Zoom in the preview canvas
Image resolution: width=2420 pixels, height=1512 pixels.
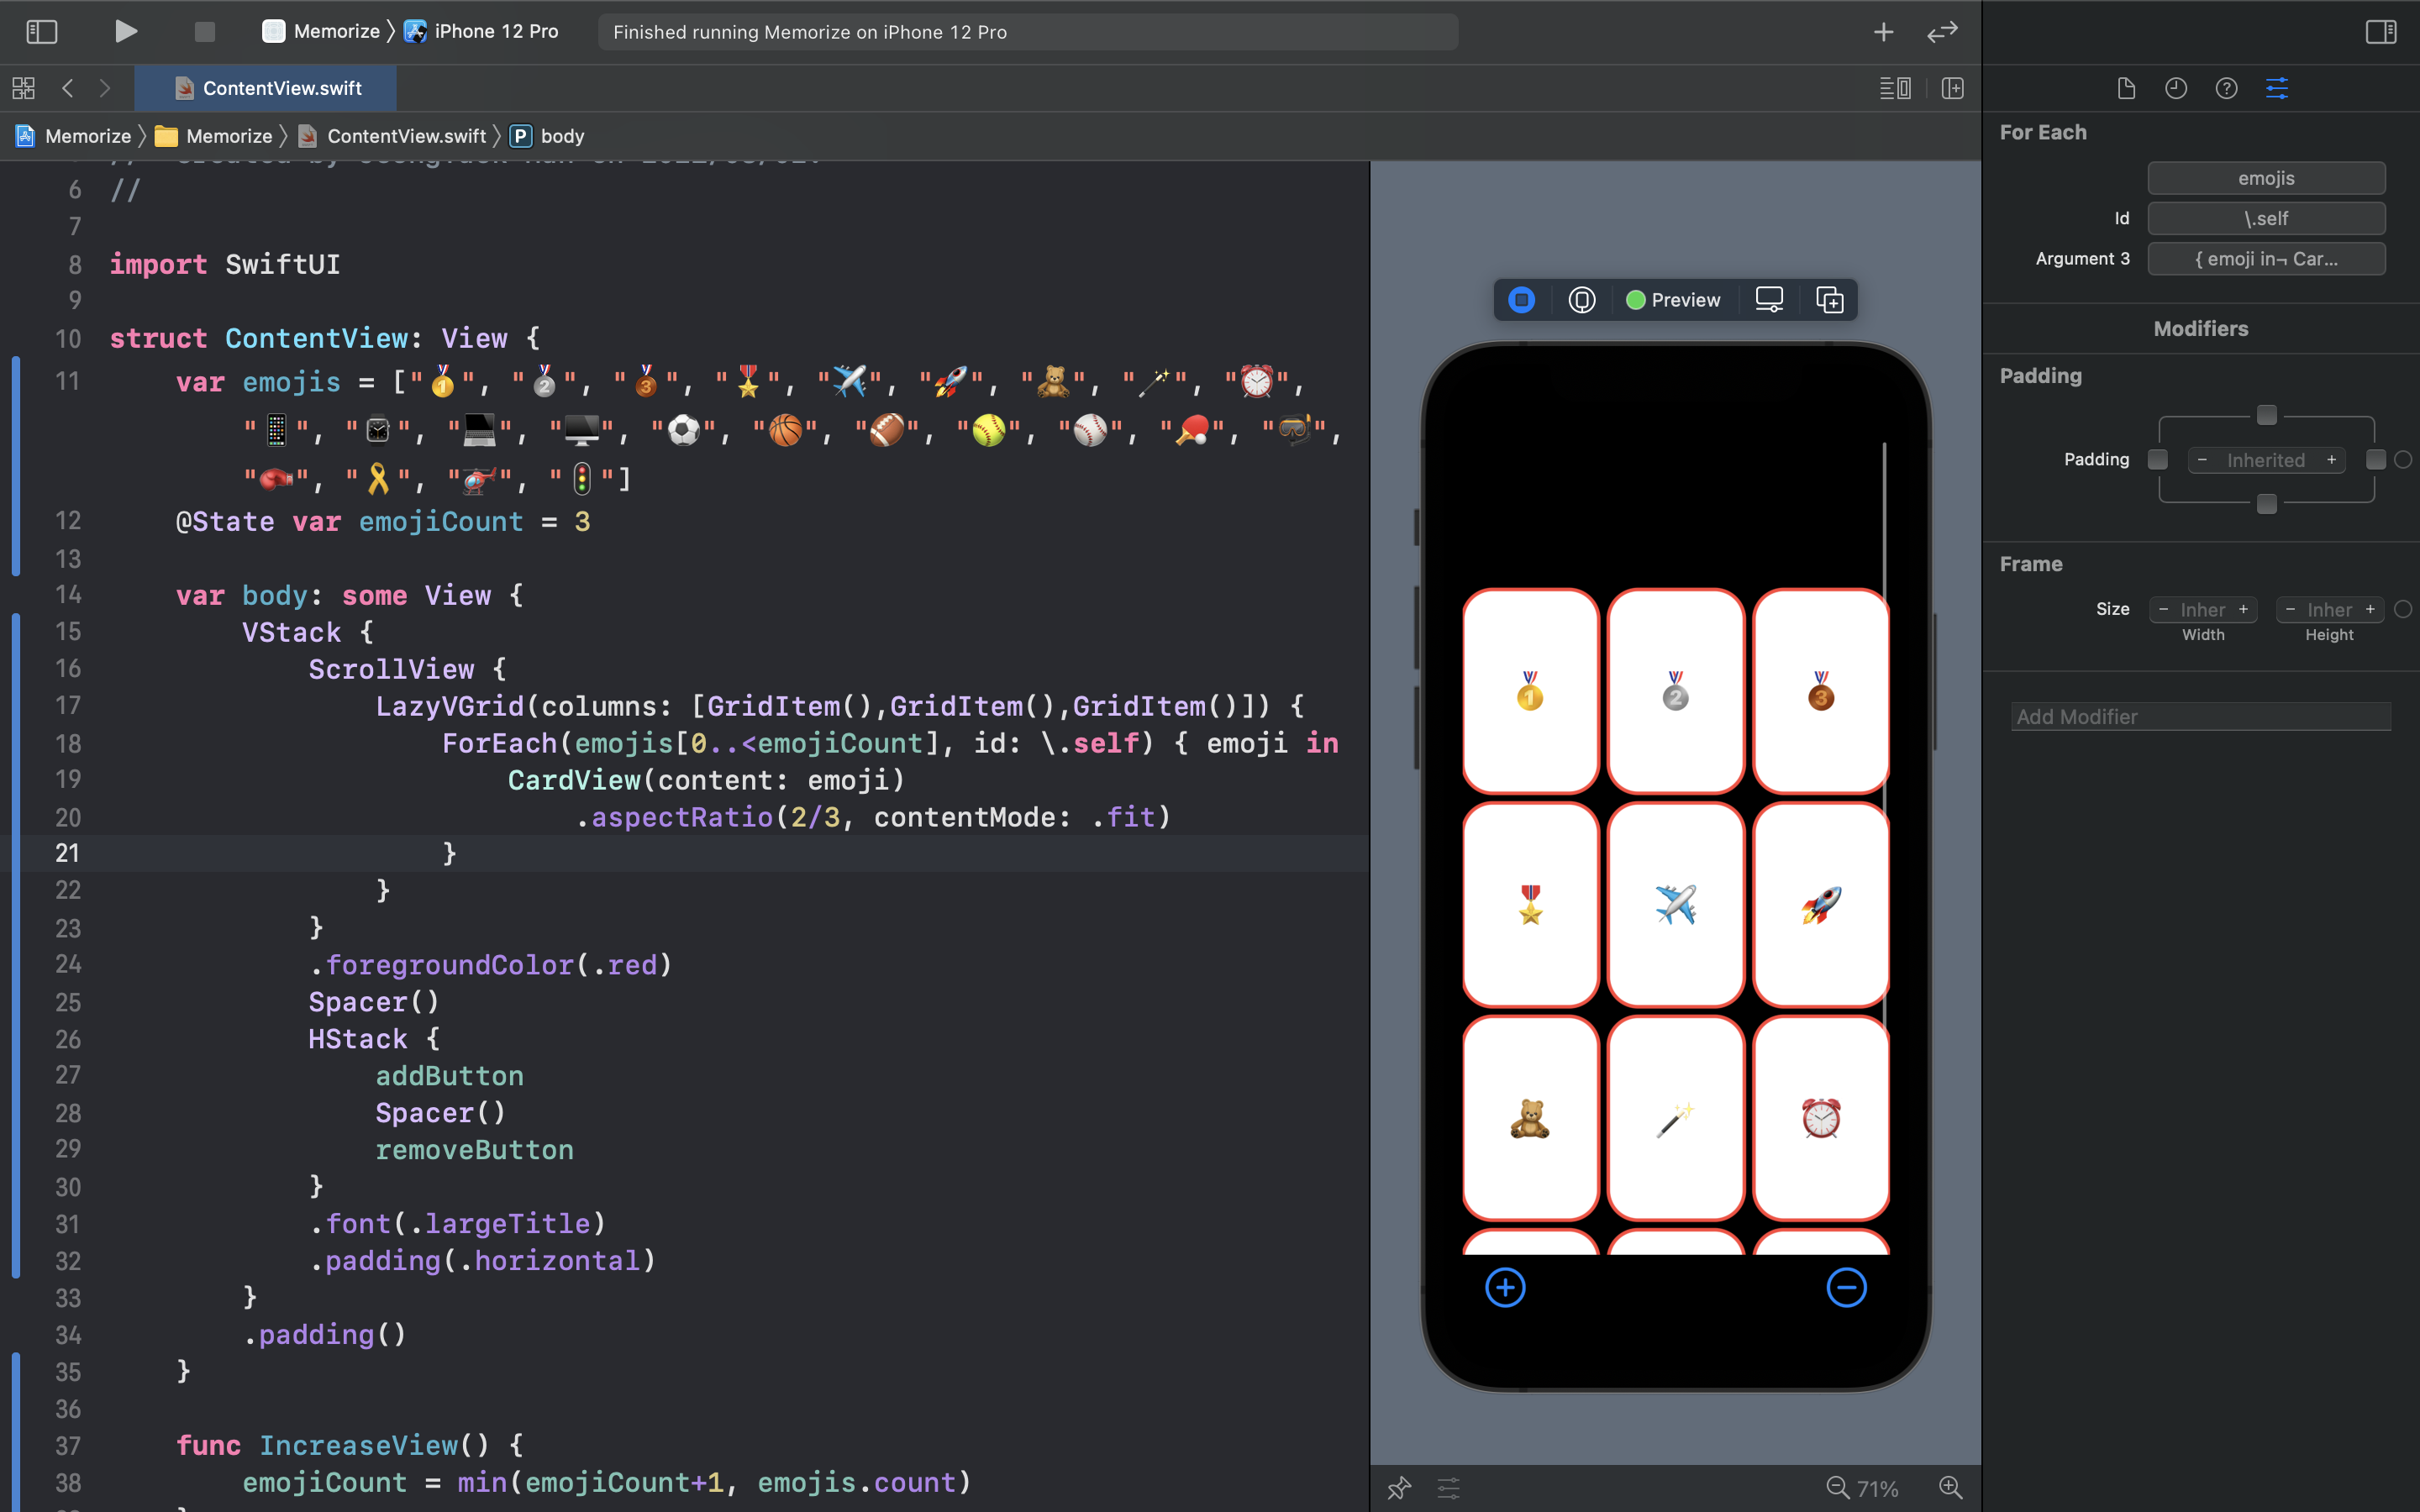click(1951, 1488)
